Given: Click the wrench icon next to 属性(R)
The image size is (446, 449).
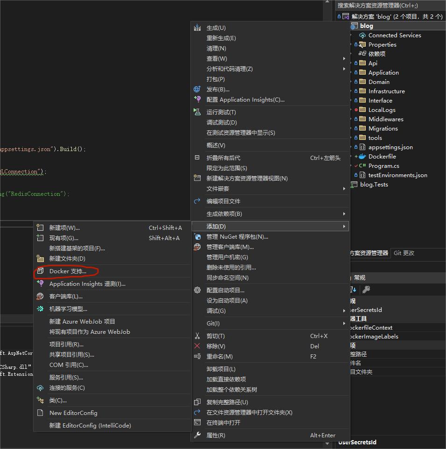Looking at the screenshot, I should click(197, 435).
